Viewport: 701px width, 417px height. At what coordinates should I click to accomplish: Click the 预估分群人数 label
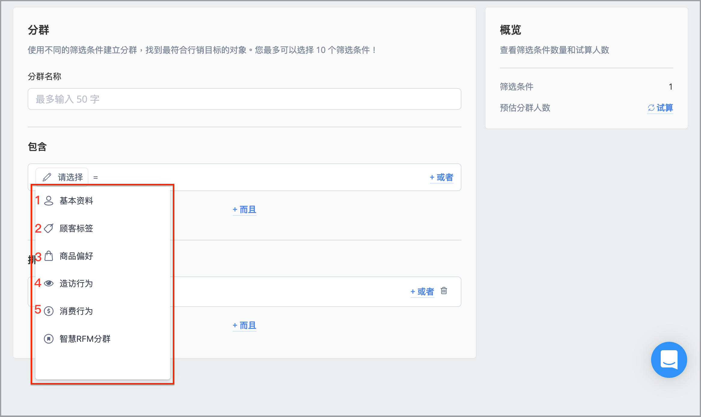[525, 108]
